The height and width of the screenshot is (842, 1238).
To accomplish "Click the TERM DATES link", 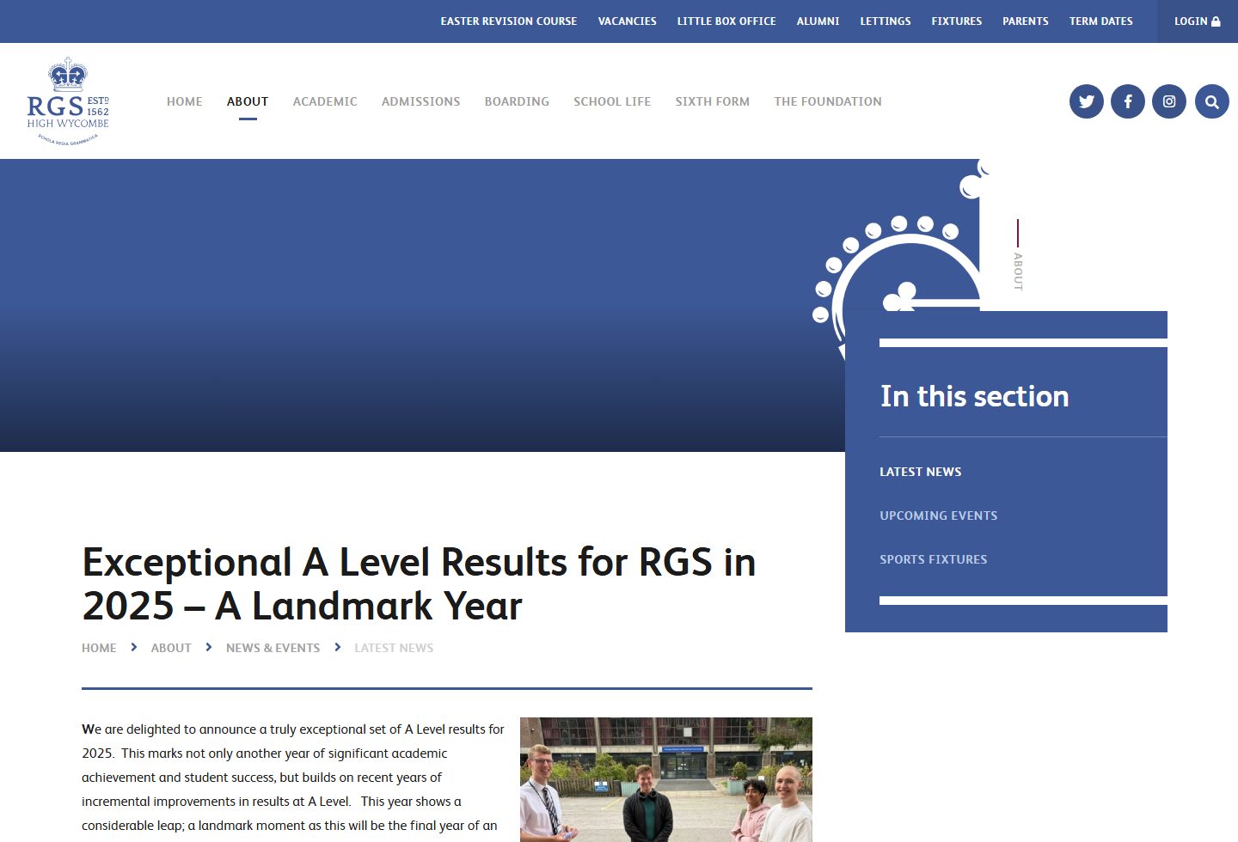I will tap(1100, 21).
